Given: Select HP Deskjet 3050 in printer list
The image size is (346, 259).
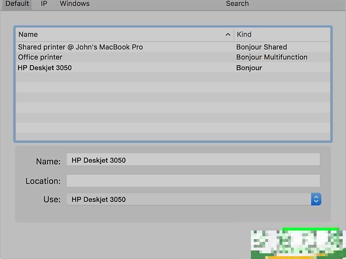Looking at the screenshot, I should coord(45,68).
